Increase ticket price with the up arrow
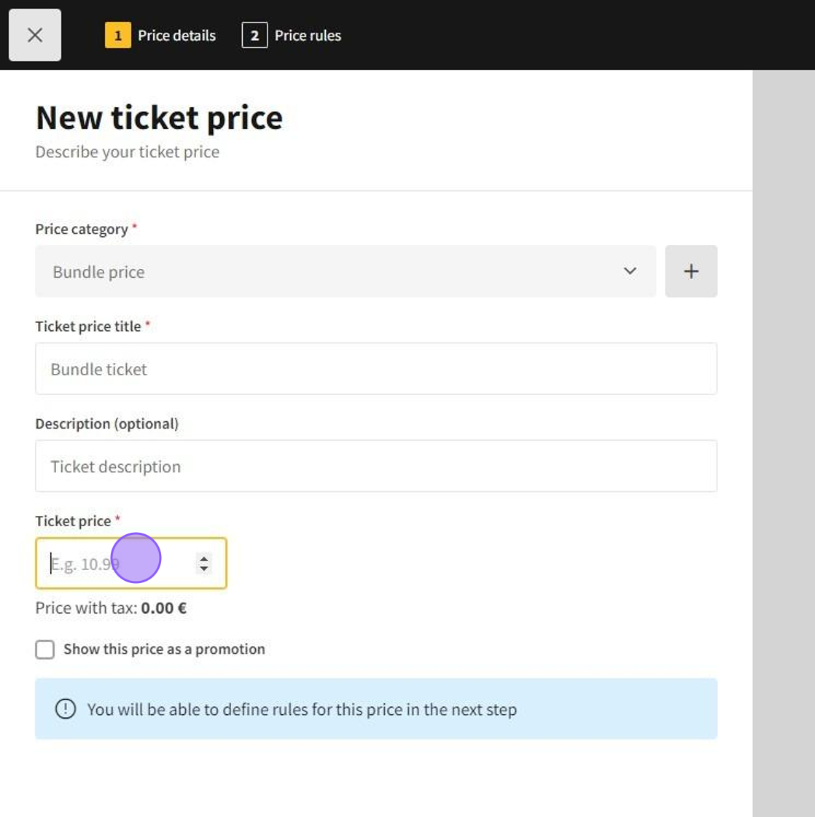The image size is (815, 817). (204, 558)
